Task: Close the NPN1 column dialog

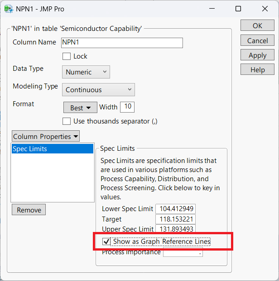Action: pyautogui.click(x=265, y=9)
